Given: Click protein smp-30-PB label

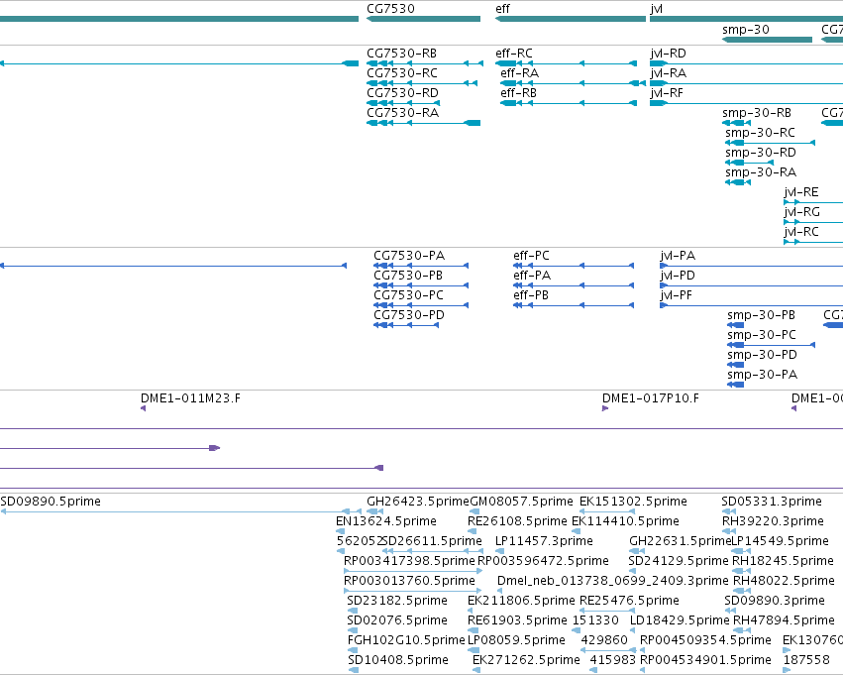Looking at the screenshot, I should 761,315.
